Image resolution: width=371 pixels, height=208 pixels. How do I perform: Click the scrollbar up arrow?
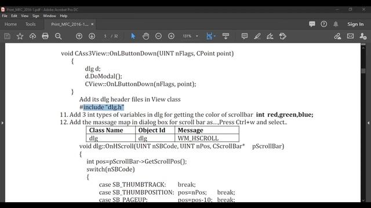(x=363, y=48)
